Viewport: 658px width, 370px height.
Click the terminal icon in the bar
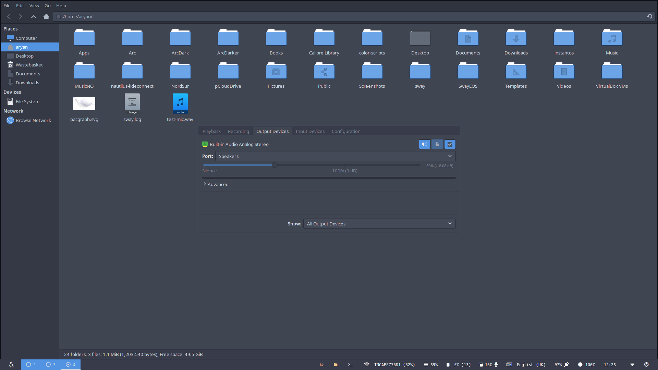[350, 365]
